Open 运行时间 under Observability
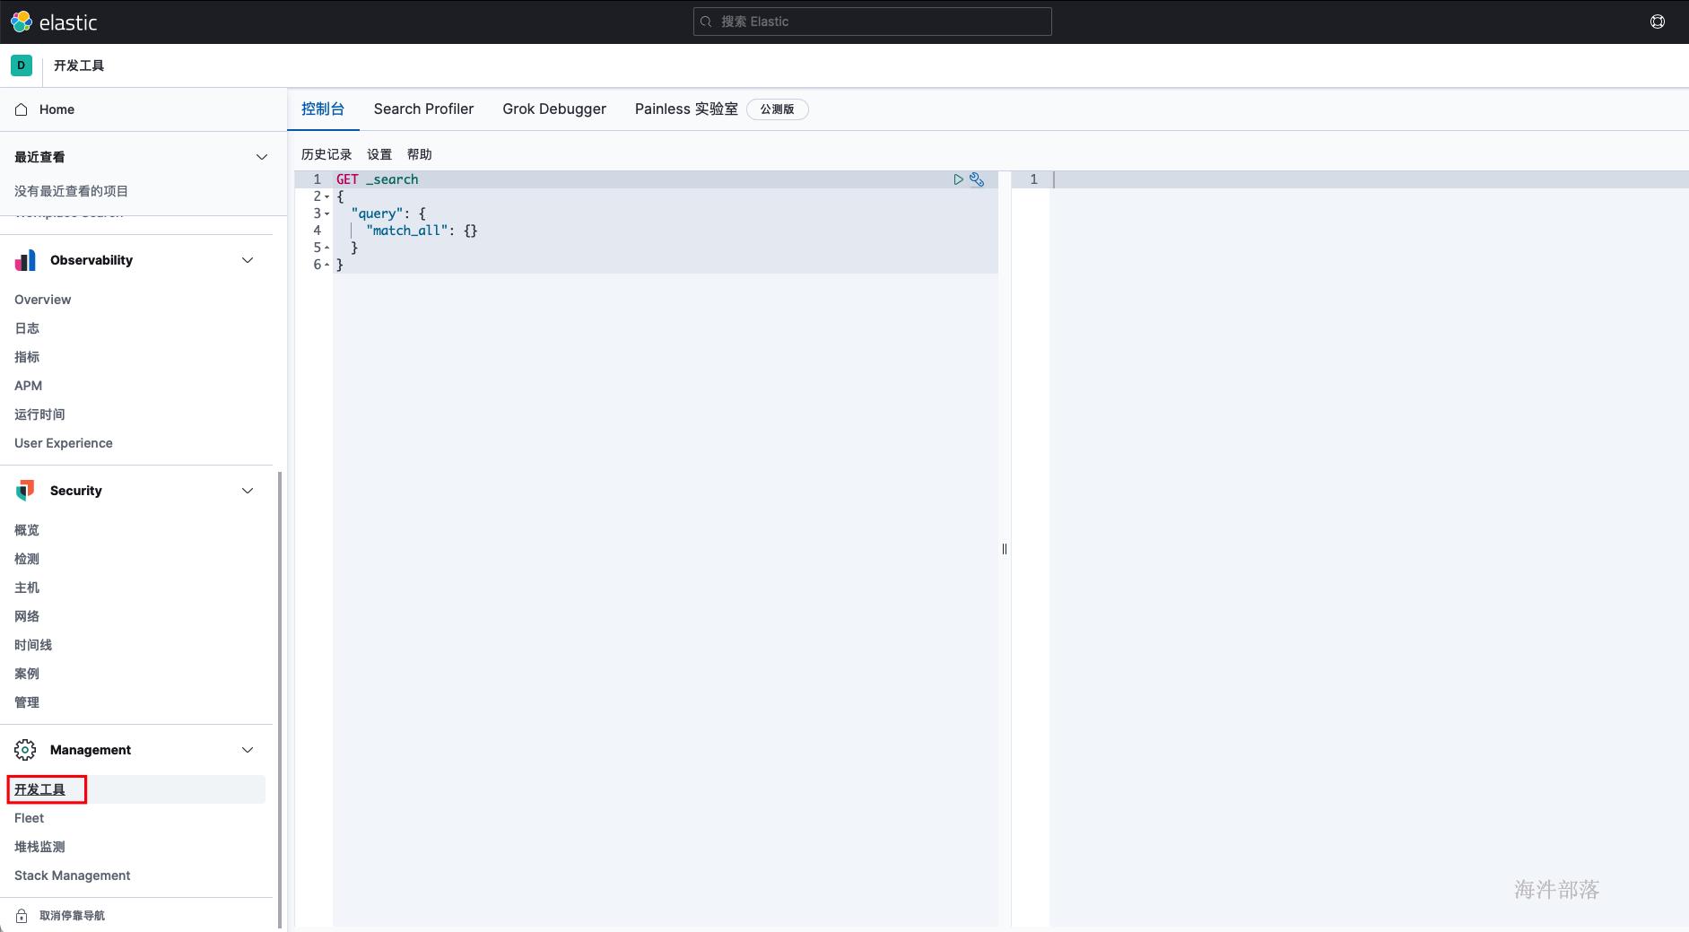The width and height of the screenshot is (1689, 932). [39, 414]
